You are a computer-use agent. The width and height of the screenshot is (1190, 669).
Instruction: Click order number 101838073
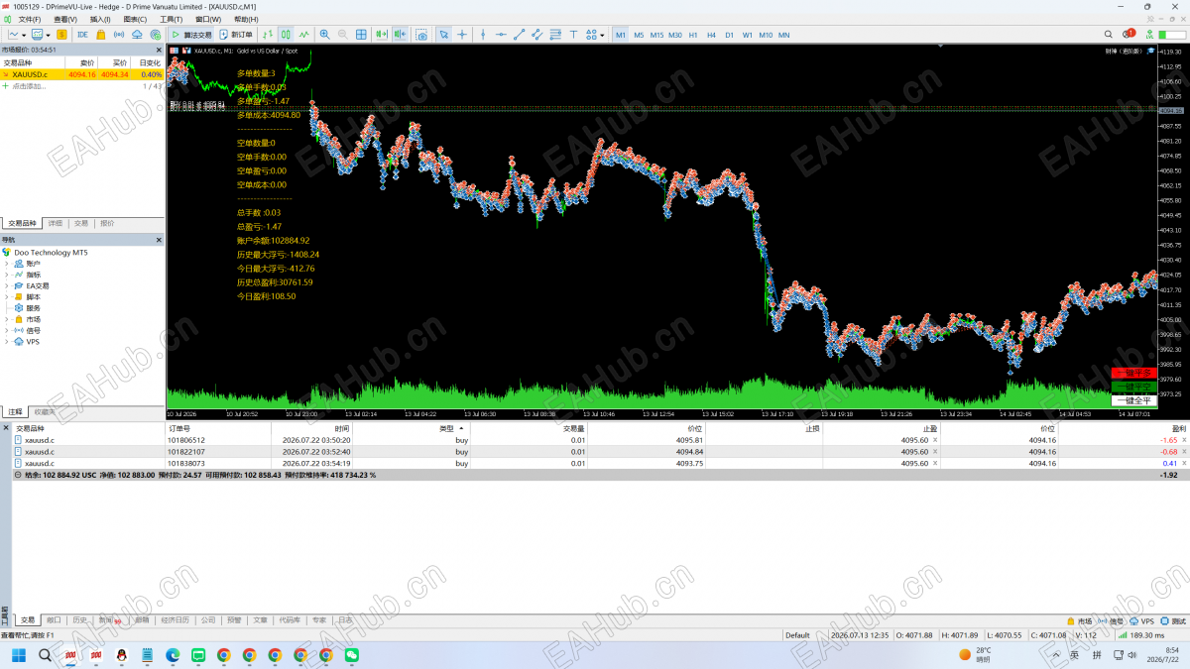click(186, 463)
